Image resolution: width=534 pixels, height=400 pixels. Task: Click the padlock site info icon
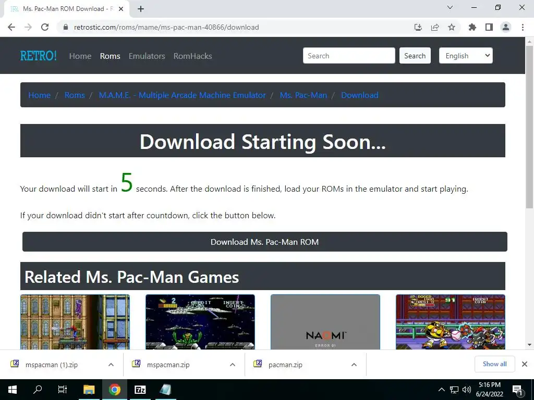[x=66, y=27]
